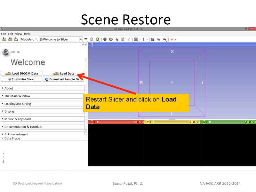
Task: Click the red slice offset slider
Action: (x=115, y=122)
